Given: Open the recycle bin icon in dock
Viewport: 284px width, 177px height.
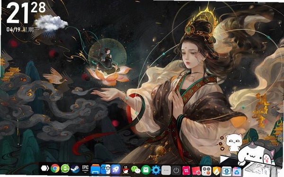Looking at the screenshot, I should 237,172.
